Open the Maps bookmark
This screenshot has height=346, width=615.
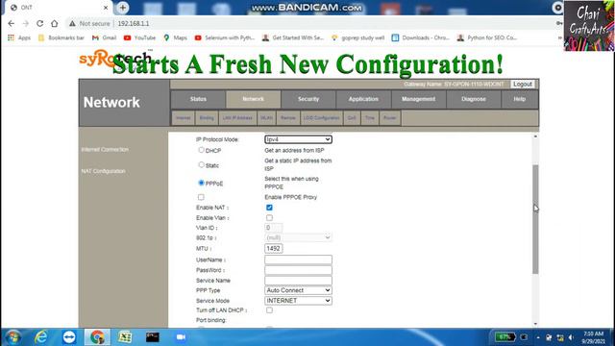point(175,37)
